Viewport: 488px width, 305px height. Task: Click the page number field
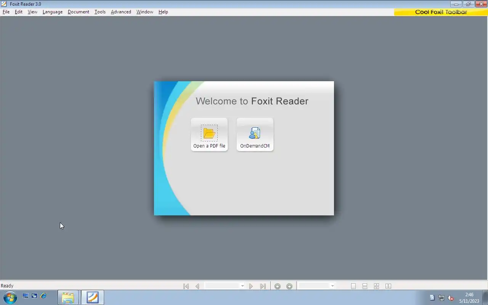(x=222, y=286)
